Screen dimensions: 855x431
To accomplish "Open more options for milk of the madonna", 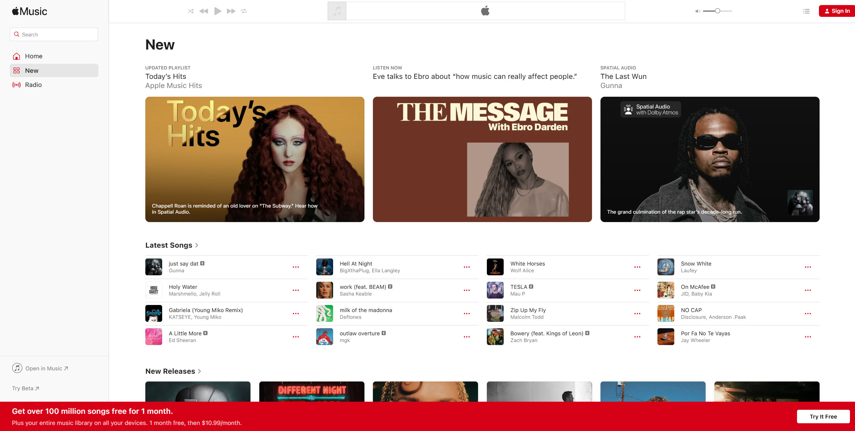I will click(467, 314).
